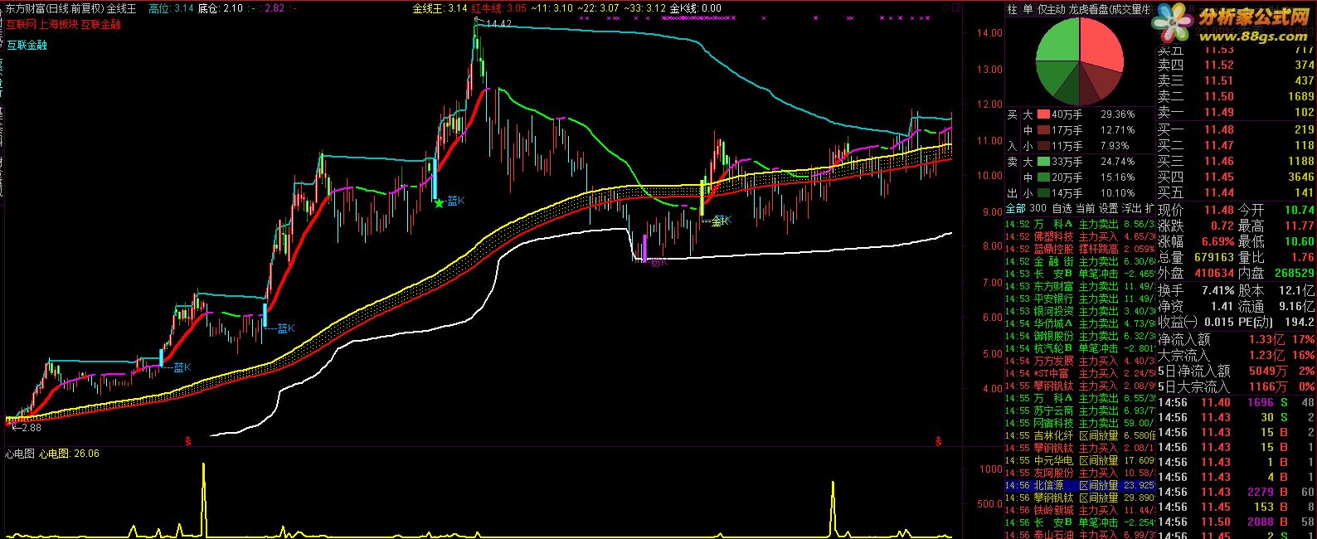Screen dimensions: 1317x539
Task: Select the 铁岭新城 row
Action: click(x=1079, y=510)
